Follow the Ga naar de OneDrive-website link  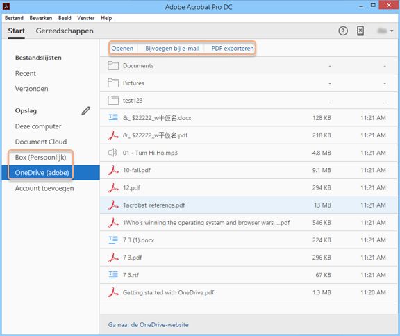pyautogui.click(x=149, y=324)
